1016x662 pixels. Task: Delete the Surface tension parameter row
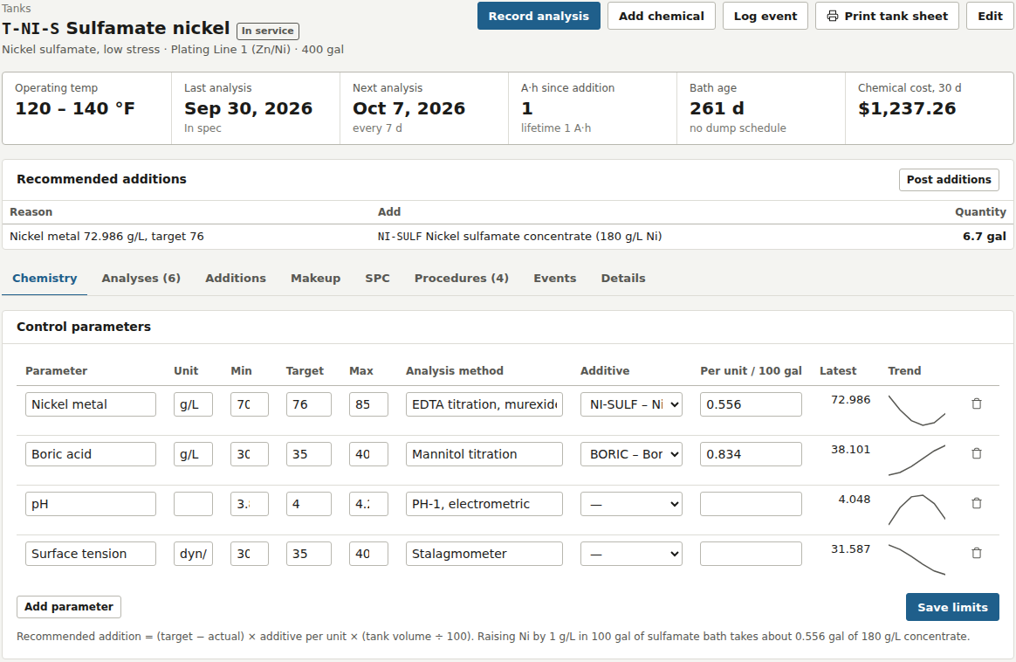(x=977, y=554)
